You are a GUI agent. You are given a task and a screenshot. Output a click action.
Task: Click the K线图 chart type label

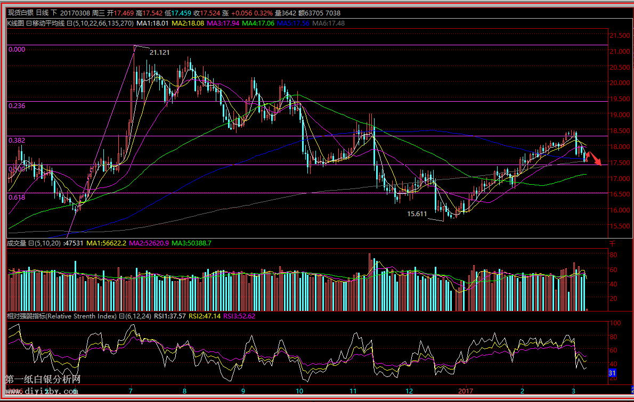click(x=15, y=23)
